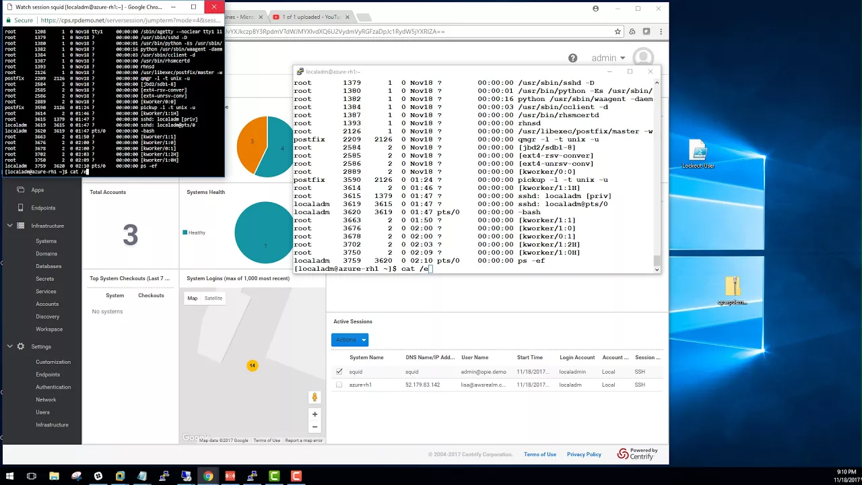Open the Apps sidebar icon
This screenshot has width=862, height=485.
tap(21, 190)
